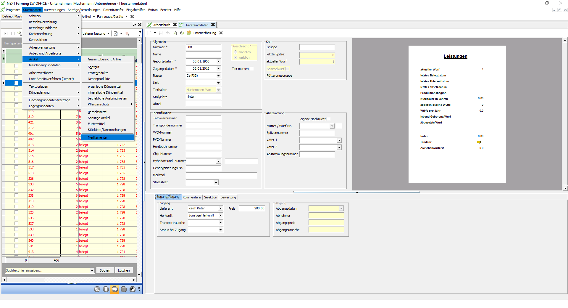Viewport: 568px width, 308px height.
Task: Open the Rasse dropdown
Action: click(x=218, y=76)
